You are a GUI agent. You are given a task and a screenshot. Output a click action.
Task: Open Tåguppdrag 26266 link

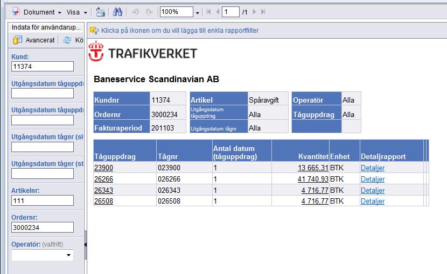pos(103,179)
